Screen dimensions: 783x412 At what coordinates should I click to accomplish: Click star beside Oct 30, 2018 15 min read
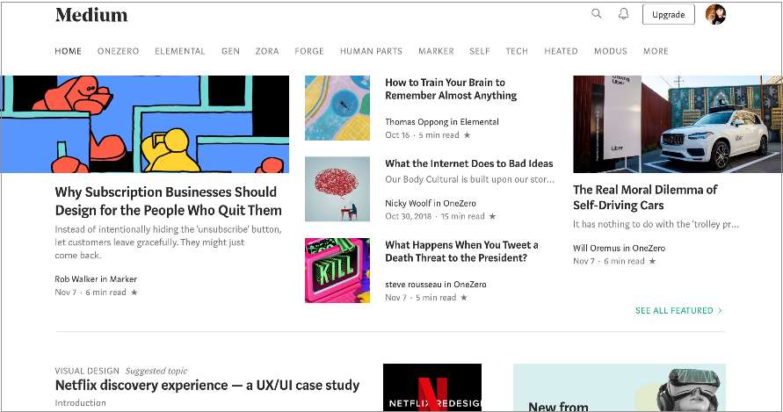click(x=492, y=216)
